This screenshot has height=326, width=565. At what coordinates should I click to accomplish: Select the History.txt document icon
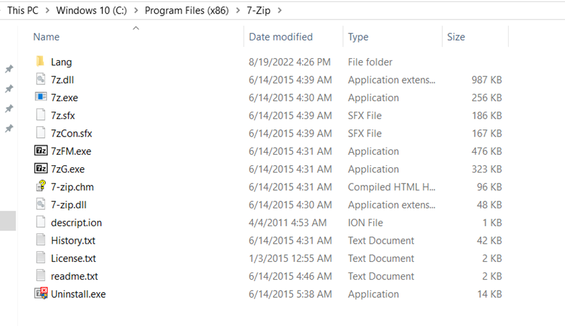coord(40,240)
